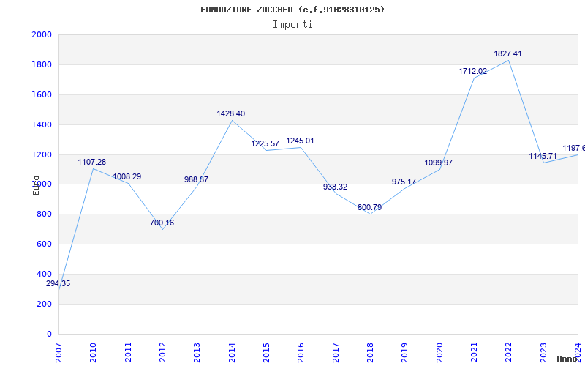
Task: Click data label 1245.01
Action: 300,141
